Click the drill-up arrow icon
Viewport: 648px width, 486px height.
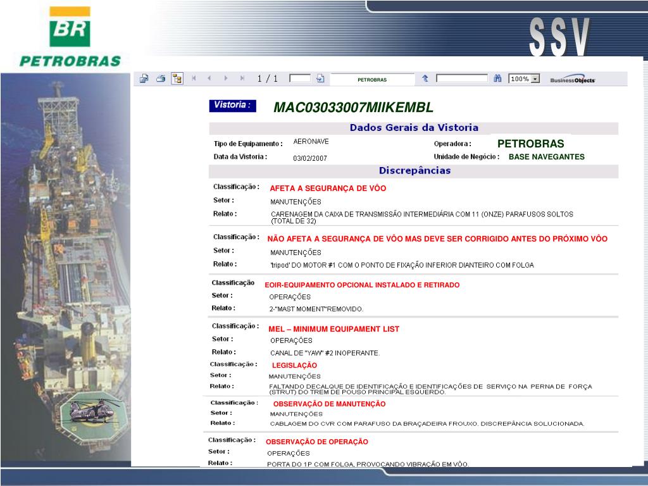(x=425, y=78)
